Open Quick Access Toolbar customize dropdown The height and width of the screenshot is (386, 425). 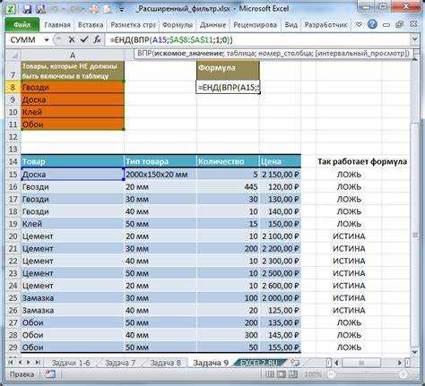tap(121, 9)
